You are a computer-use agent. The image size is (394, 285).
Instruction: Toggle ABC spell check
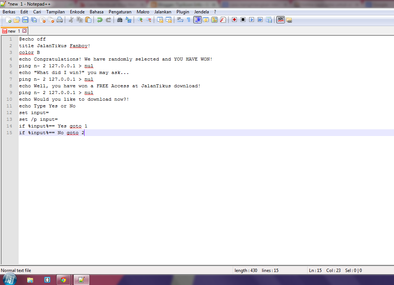(x=281, y=20)
